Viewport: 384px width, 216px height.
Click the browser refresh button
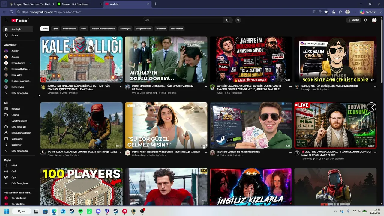coord(11,12)
